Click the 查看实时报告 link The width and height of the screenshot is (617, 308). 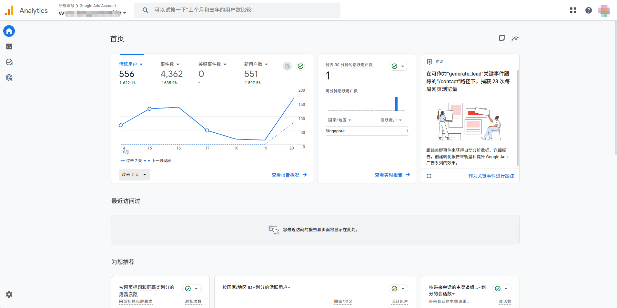coord(392,175)
